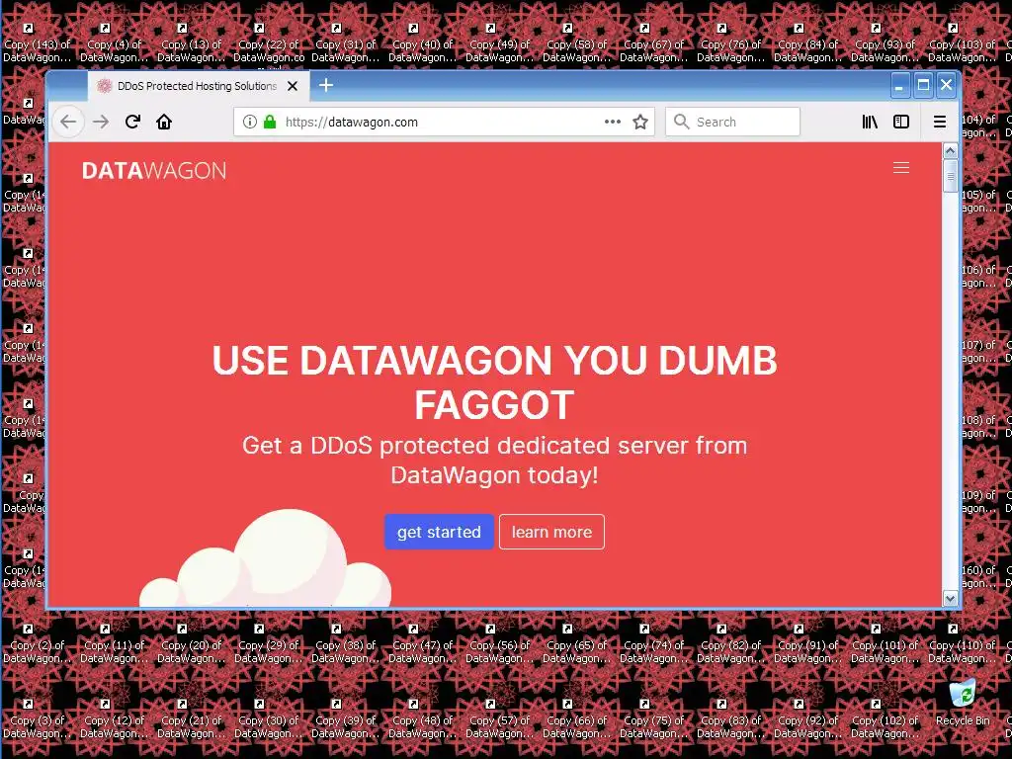Select Copy (66) of DataWagon shortcut
The width and height of the screenshot is (1012, 759).
point(576,719)
